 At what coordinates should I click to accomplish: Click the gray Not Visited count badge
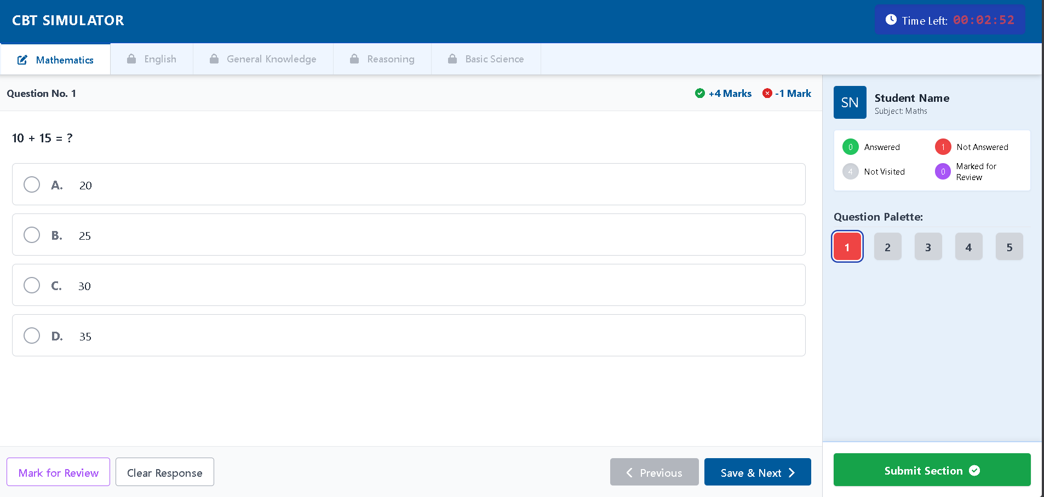851,171
